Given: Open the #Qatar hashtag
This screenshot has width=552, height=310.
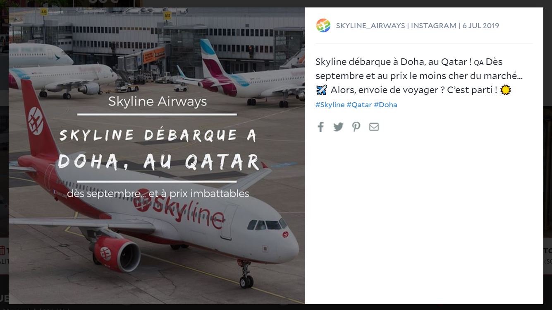Looking at the screenshot, I should pyautogui.click(x=359, y=105).
